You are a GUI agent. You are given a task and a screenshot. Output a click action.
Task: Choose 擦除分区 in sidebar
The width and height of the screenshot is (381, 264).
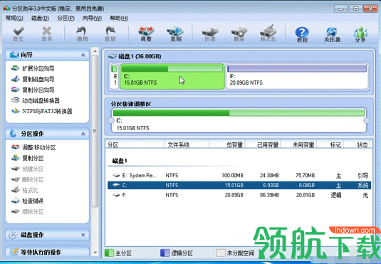point(28,212)
